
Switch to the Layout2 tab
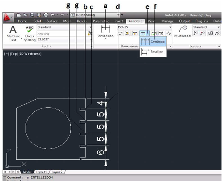(x=57, y=172)
